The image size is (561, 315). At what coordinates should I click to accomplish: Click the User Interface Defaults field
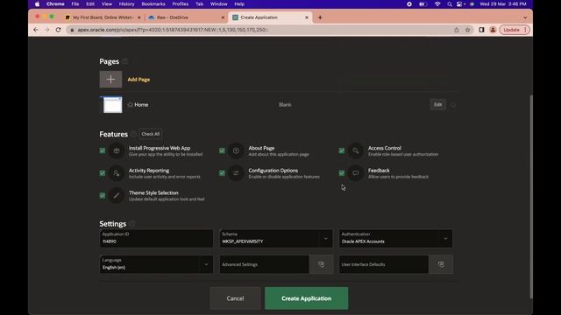[x=384, y=264]
